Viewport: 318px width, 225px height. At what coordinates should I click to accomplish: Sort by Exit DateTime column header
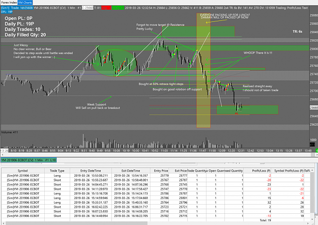pyautogui.click(x=131, y=171)
